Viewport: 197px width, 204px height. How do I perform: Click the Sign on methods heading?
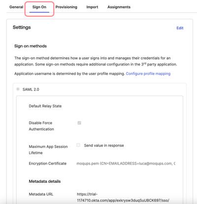pyautogui.click(x=31, y=46)
